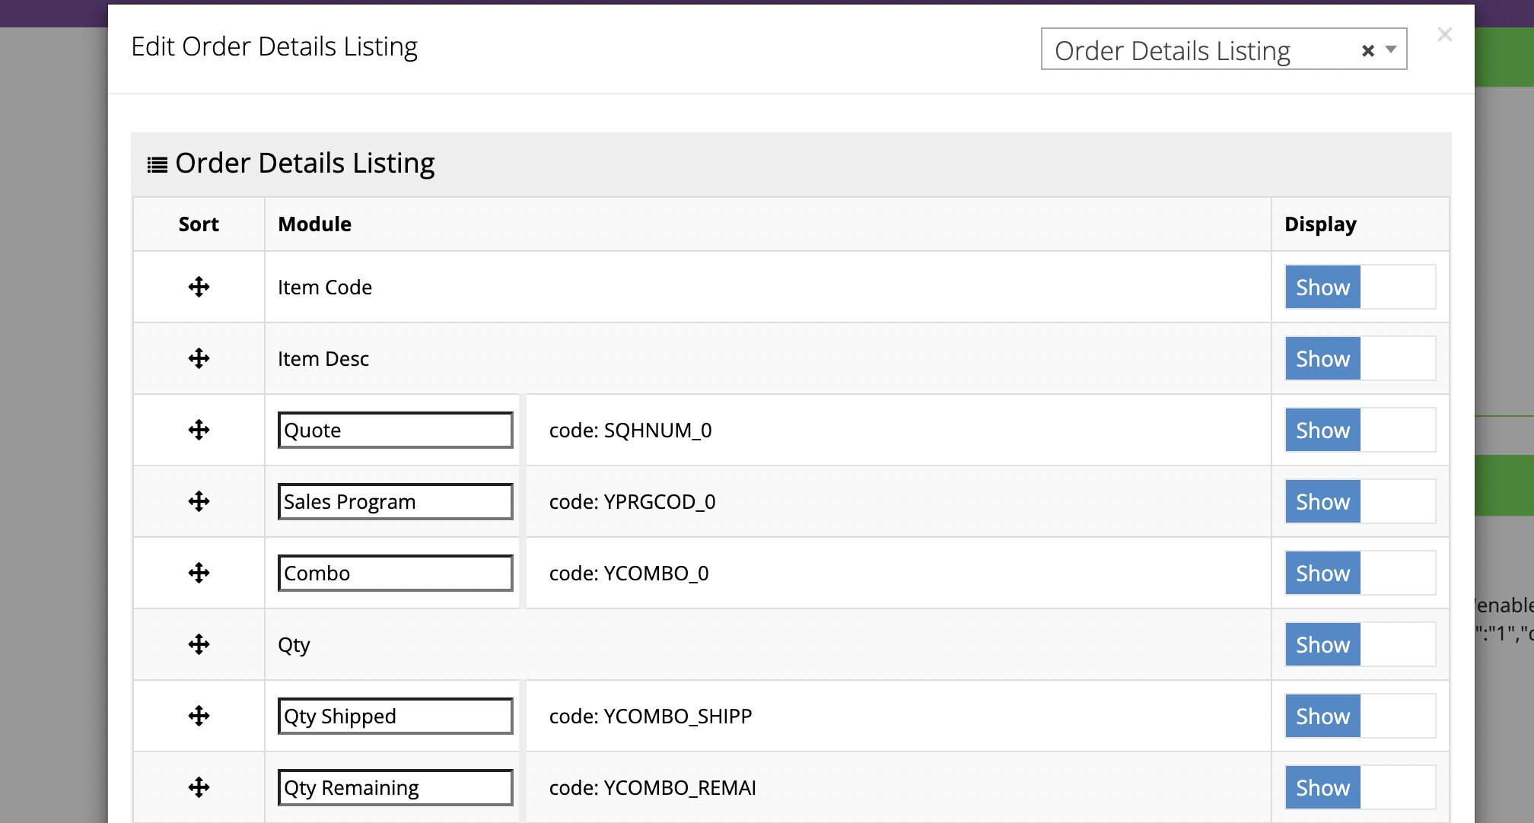Click the Sort column header
Viewport: 1534px width, 823px height.
coord(199,224)
